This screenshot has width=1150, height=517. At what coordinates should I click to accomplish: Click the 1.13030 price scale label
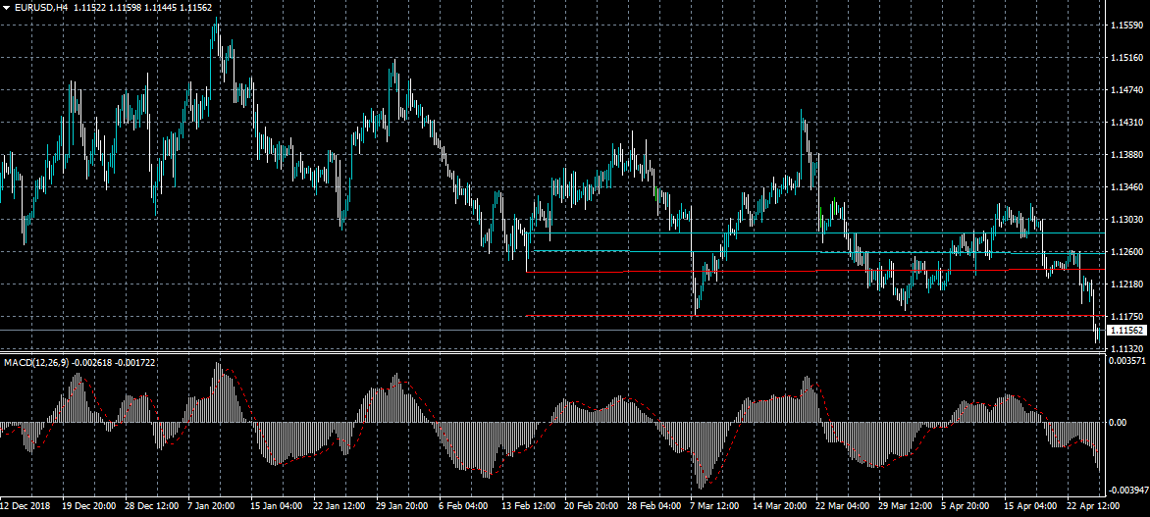[1128, 220]
